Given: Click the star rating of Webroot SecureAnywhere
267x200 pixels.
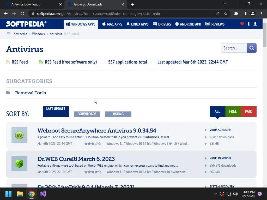Looking at the screenshot, I should (93, 143).
